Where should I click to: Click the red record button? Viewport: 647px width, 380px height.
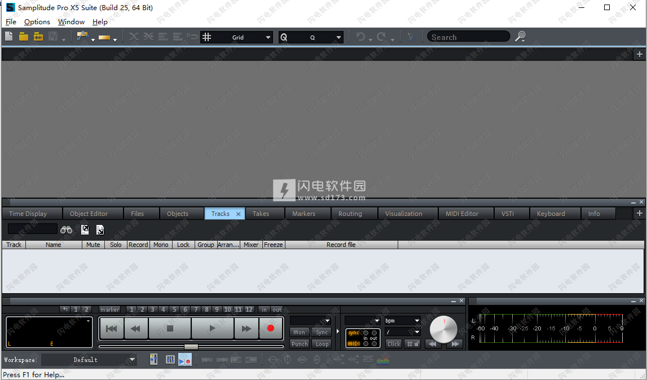271,329
